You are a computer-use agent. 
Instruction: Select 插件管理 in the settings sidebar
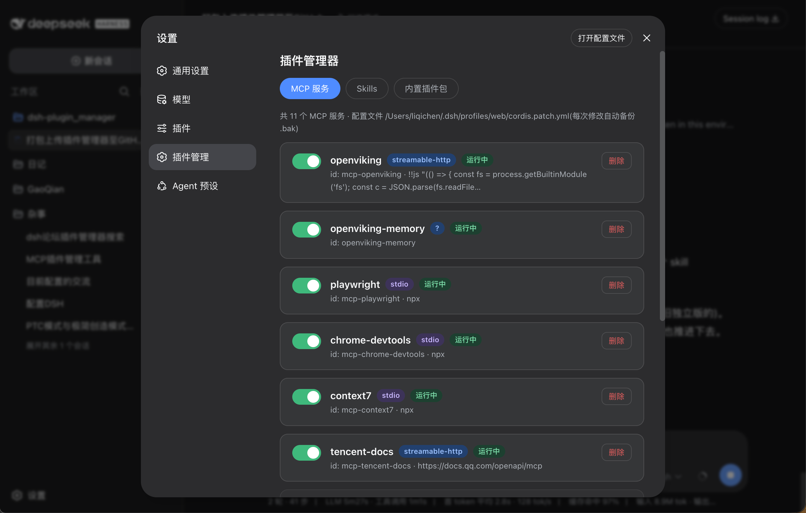pos(202,157)
